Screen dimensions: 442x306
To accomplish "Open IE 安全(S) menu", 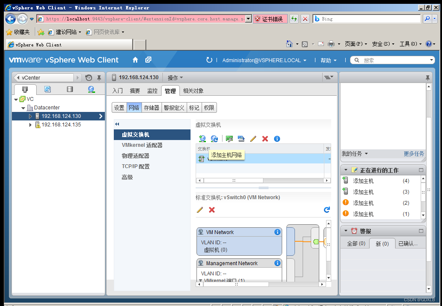I will click(383, 44).
